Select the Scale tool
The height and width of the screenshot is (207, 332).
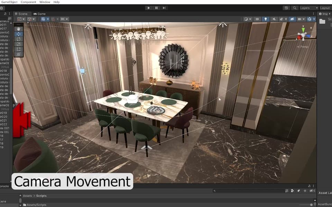(x=19, y=44)
